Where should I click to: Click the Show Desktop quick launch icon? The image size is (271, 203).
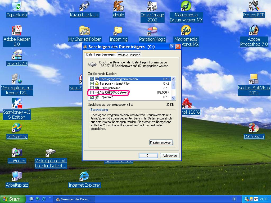(31, 199)
